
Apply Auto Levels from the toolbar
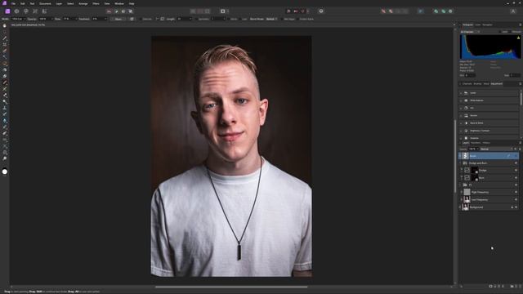(x=109, y=11)
